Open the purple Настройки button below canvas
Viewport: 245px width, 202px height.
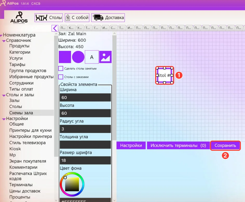(x=131, y=146)
